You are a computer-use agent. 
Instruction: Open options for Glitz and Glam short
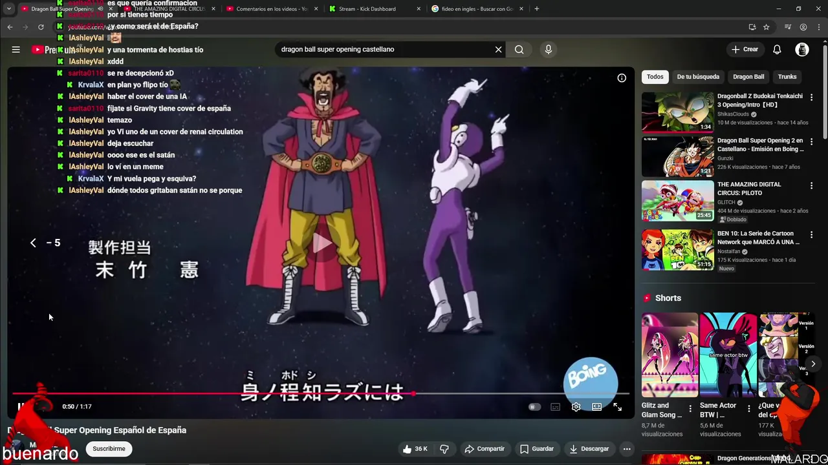tap(690, 409)
